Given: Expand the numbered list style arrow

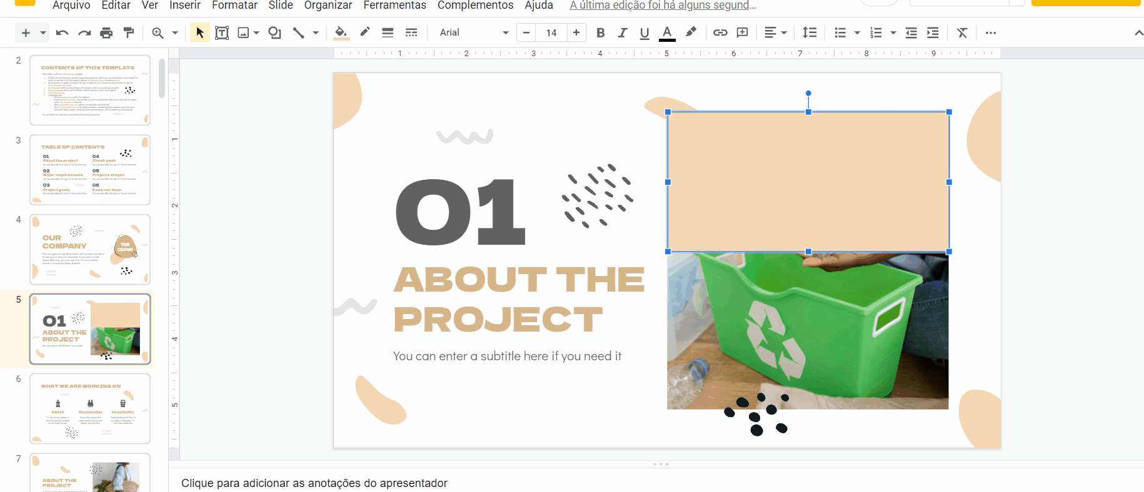Looking at the screenshot, I should coord(893,32).
